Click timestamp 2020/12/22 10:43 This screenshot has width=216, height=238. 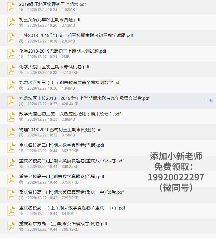coord(42,198)
